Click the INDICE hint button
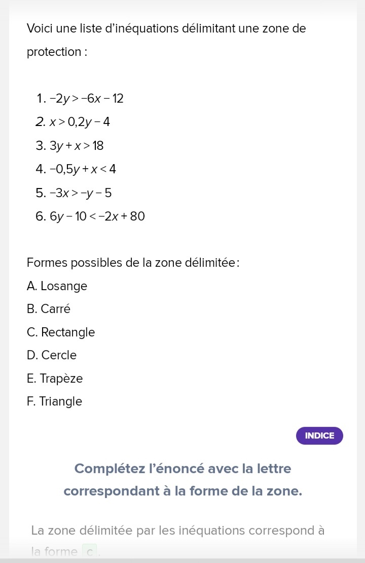 pos(319,435)
